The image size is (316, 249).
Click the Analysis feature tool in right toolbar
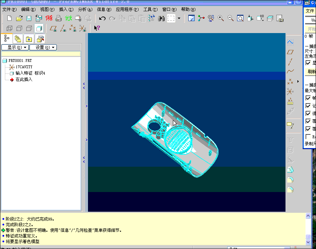point(290,101)
